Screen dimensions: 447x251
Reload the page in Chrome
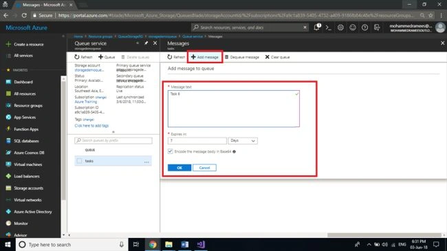(x=24, y=15)
